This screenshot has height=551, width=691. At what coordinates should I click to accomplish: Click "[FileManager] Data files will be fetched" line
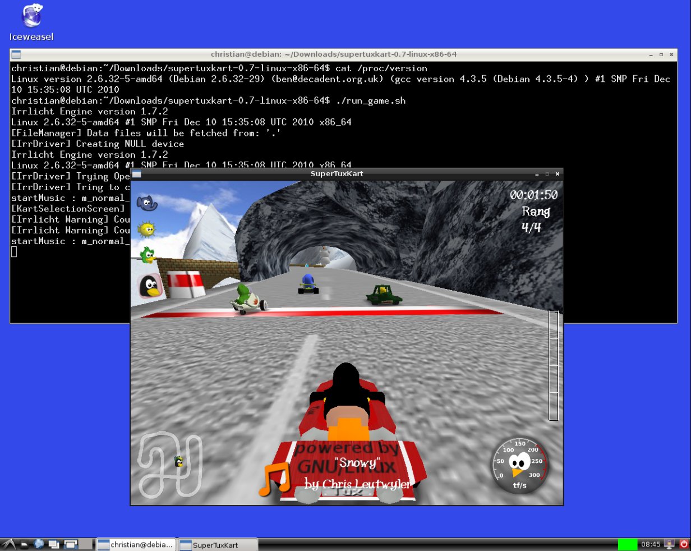(146, 133)
